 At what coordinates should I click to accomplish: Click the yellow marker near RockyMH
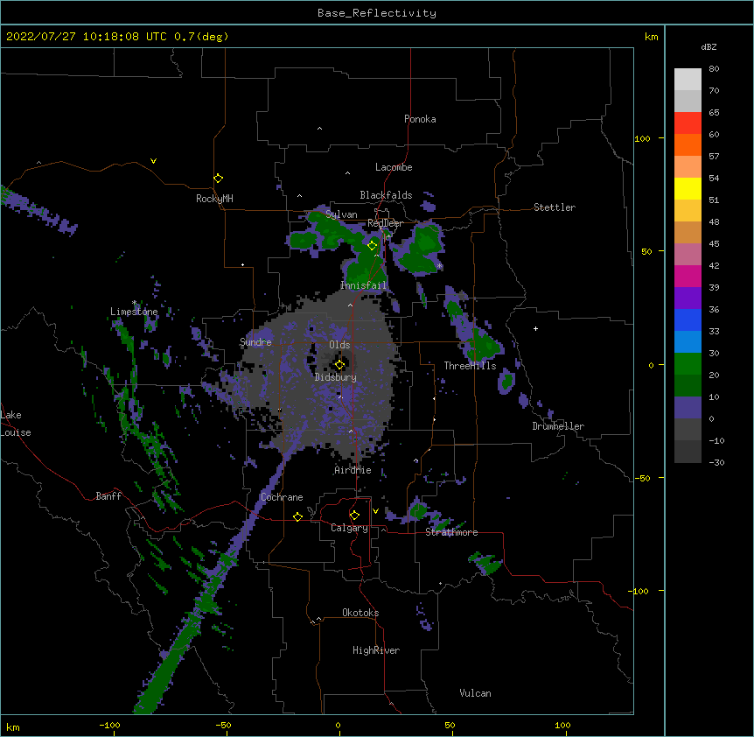pos(218,179)
